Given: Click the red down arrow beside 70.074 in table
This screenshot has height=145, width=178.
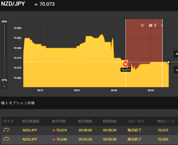Looking at the screenshot, I should pos(54,130).
